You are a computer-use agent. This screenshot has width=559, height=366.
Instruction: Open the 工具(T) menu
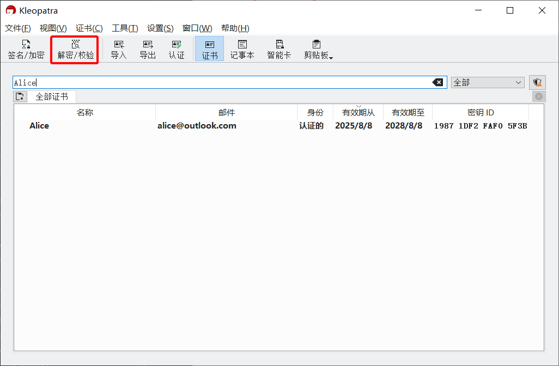click(125, 28)
